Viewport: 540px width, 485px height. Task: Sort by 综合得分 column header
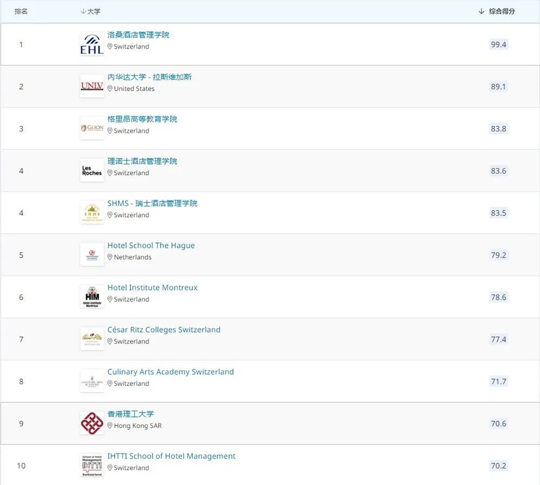497,11
